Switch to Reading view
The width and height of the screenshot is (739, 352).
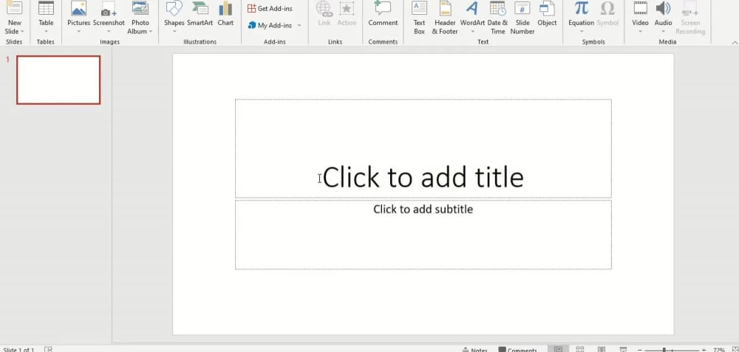point(602,350)
